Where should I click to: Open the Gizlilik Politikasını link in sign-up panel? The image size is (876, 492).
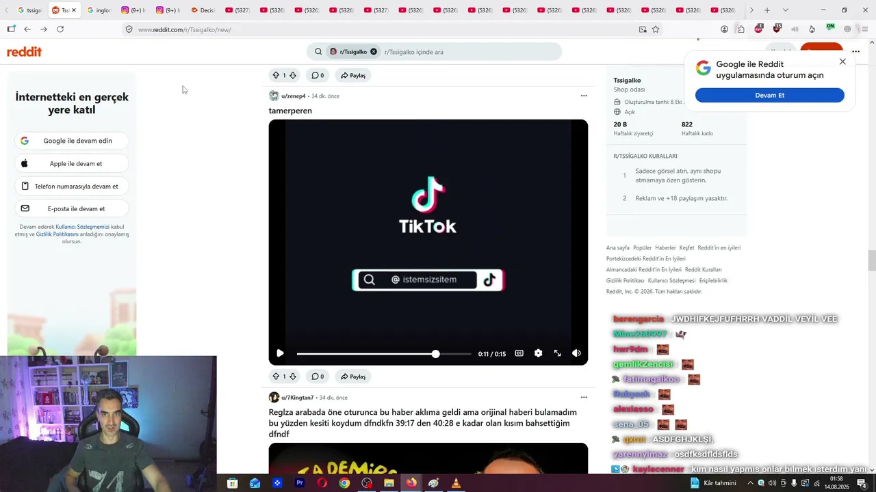pos(57,234)
